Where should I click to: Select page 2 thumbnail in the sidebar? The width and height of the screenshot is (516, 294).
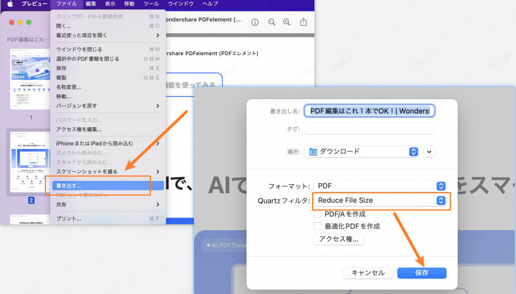pyautogui.click(x=30, y=162)
